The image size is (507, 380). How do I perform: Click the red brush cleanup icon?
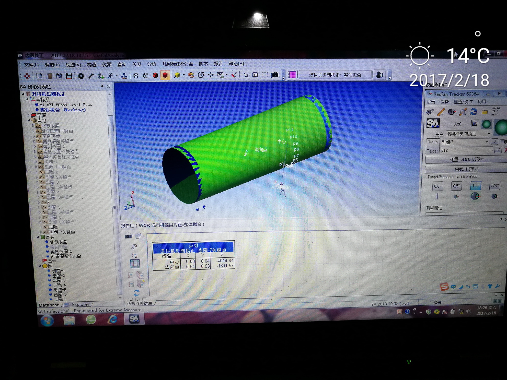point(234,75)
